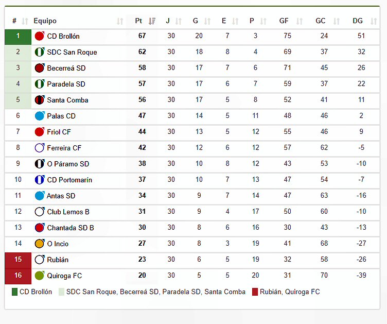Click the Palas CD team crest icon

pyautogui.click(x=39, y=116)
